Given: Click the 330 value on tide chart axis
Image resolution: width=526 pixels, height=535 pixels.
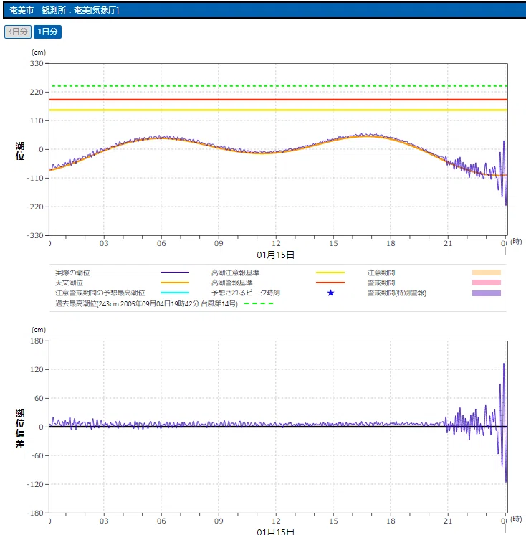Looking at the screenshot, I should (x=37, y=63).
